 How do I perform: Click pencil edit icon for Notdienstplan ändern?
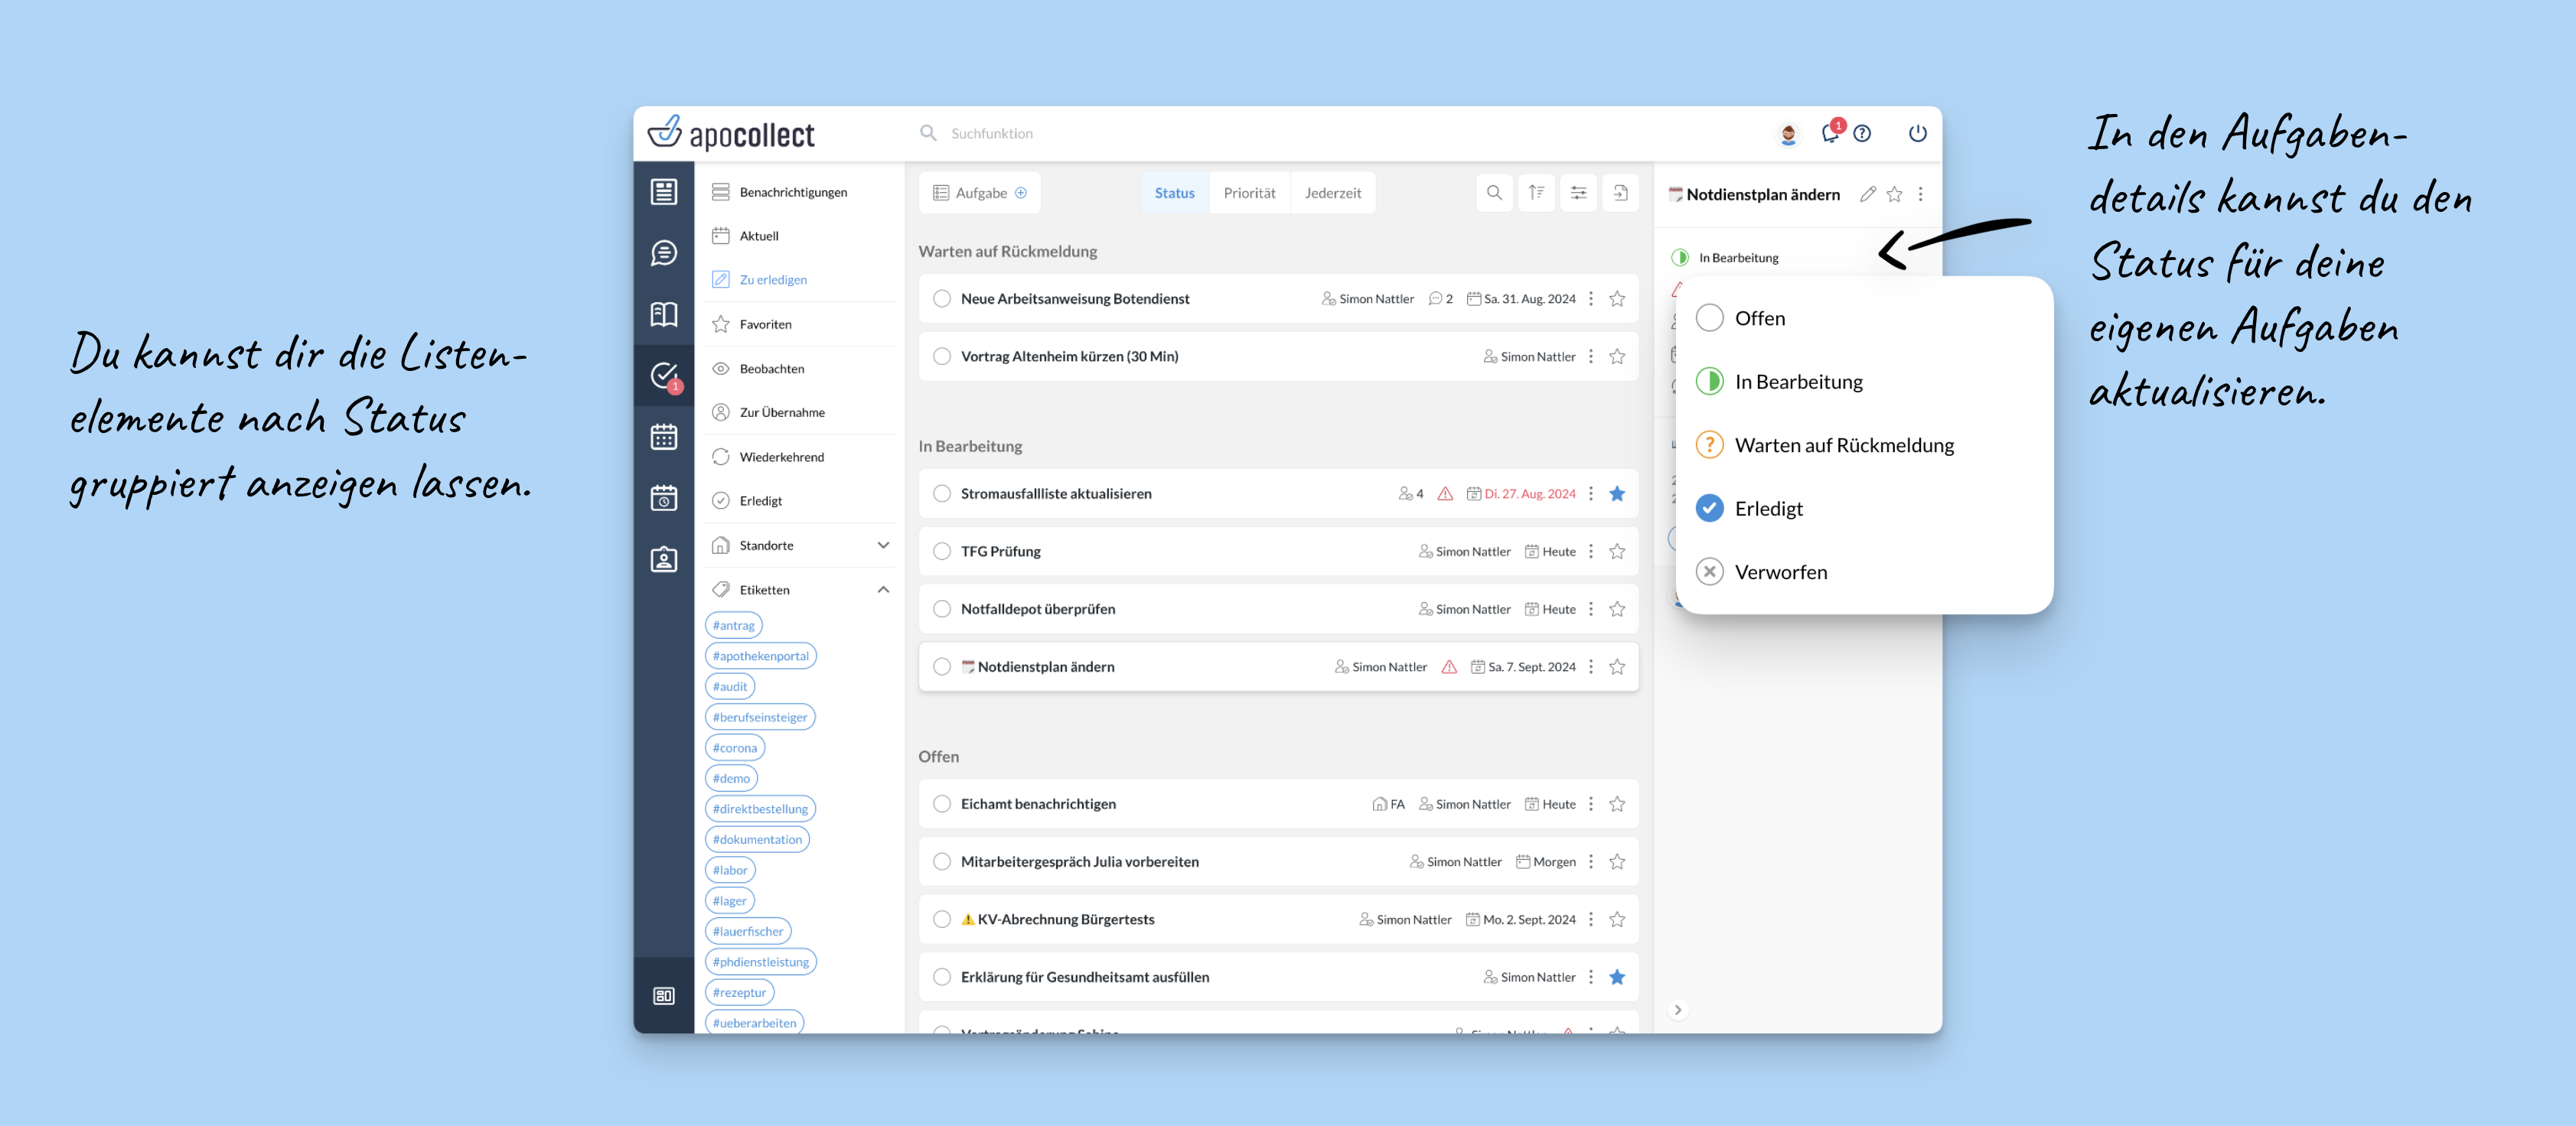coord(1867,195)
